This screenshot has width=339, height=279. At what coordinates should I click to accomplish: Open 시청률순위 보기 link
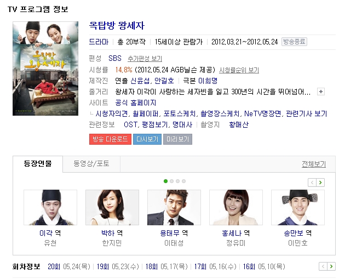tap(239, 70)
